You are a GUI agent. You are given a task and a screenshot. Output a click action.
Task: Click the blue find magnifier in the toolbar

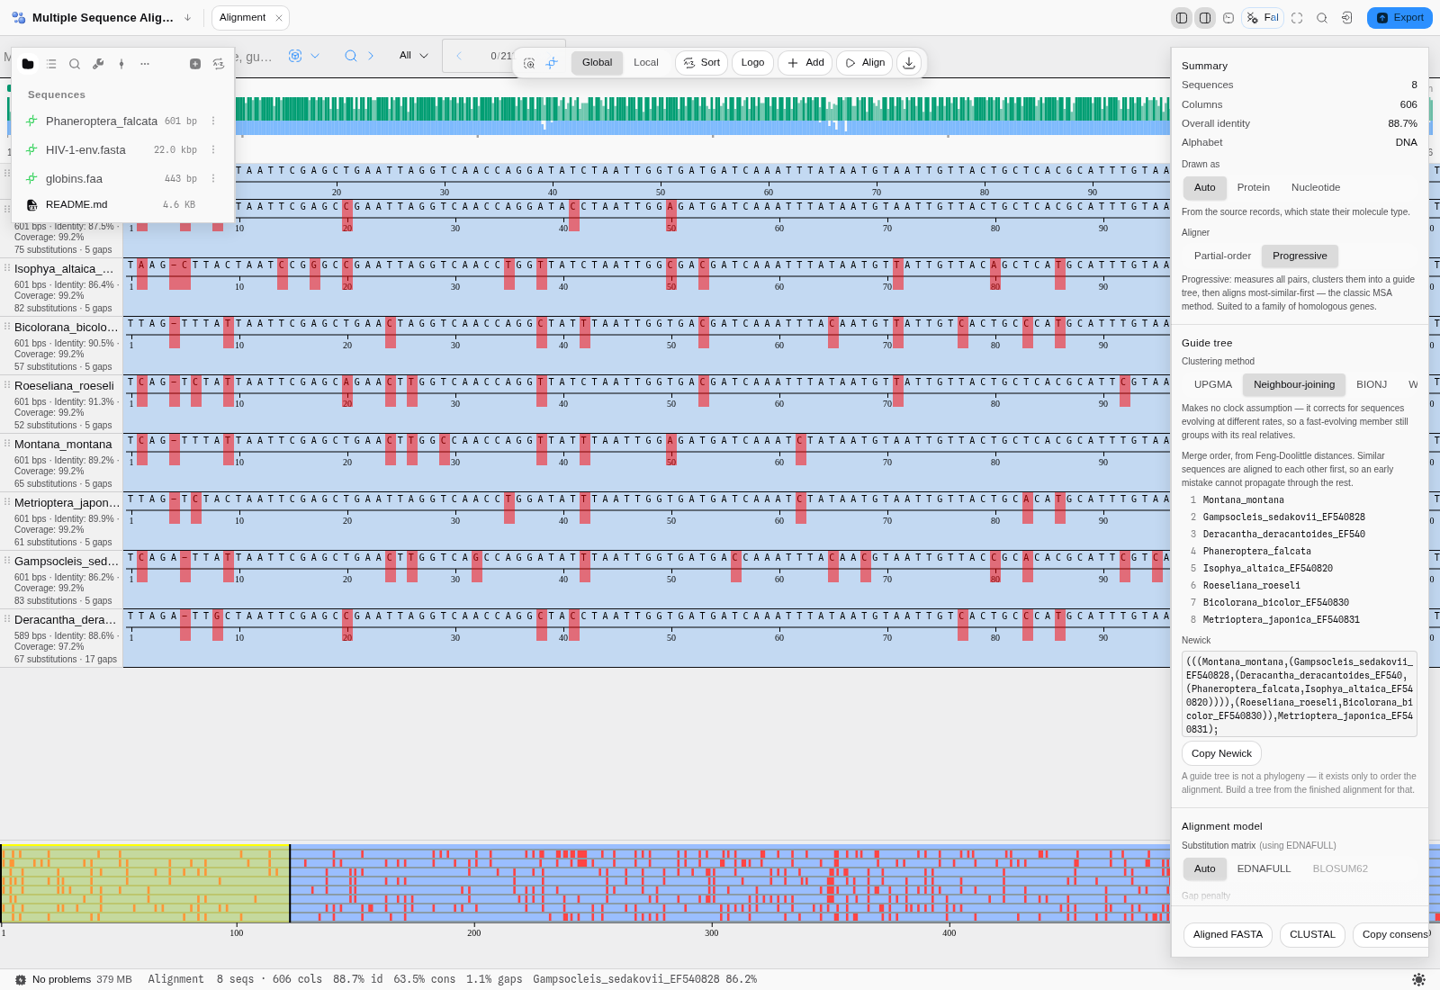click(351, 56)
